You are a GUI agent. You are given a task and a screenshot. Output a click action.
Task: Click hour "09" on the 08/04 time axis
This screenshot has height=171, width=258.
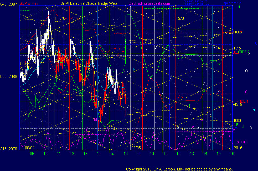click(x=32, y=154)
